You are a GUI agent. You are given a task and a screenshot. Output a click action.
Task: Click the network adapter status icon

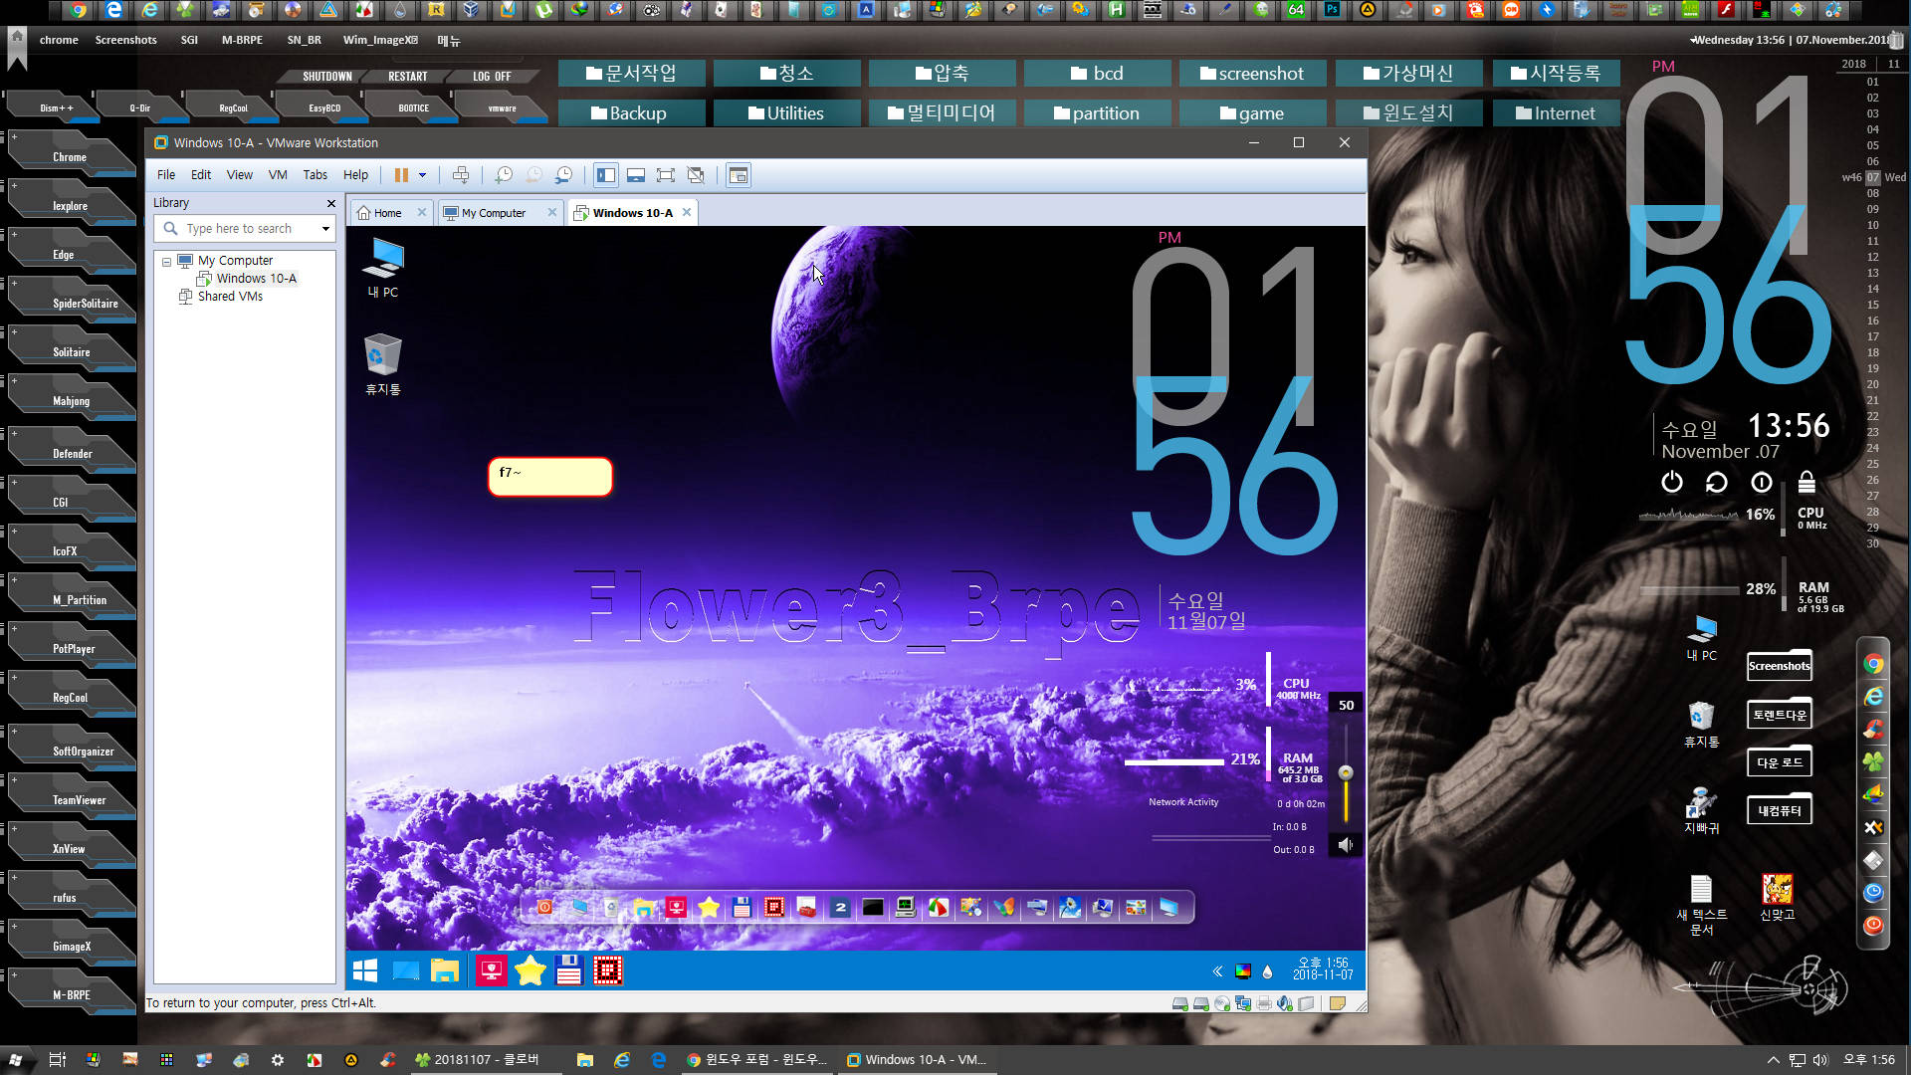click(1243, 1003)
